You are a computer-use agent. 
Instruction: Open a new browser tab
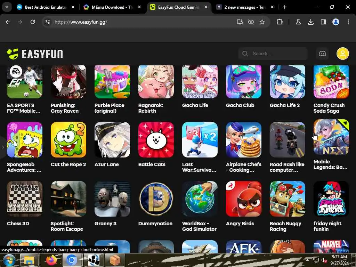coord(284,7)
